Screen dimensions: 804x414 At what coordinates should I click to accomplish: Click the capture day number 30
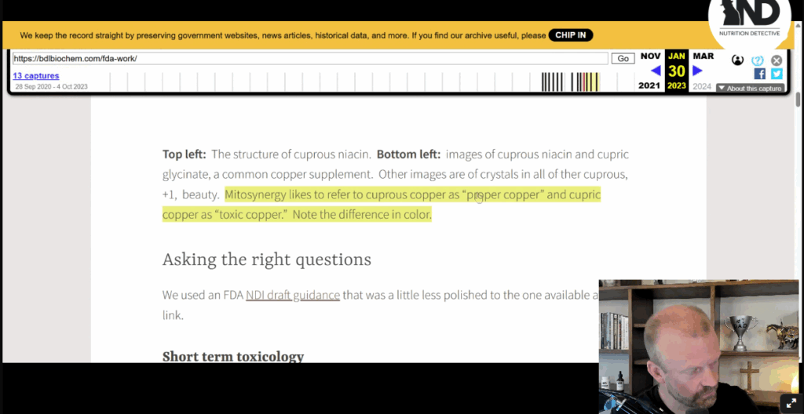676,71
